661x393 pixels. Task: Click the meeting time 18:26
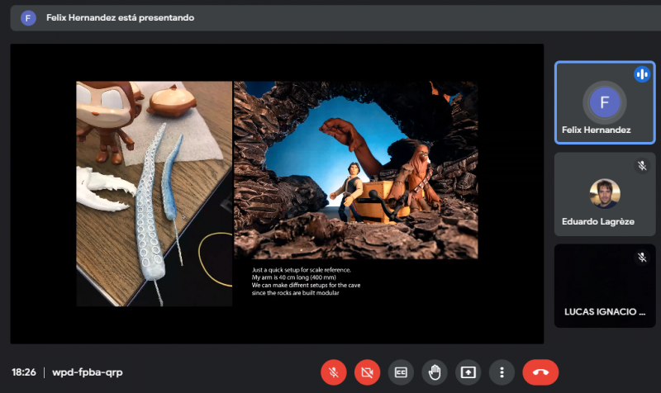click(x=24, y=372)
